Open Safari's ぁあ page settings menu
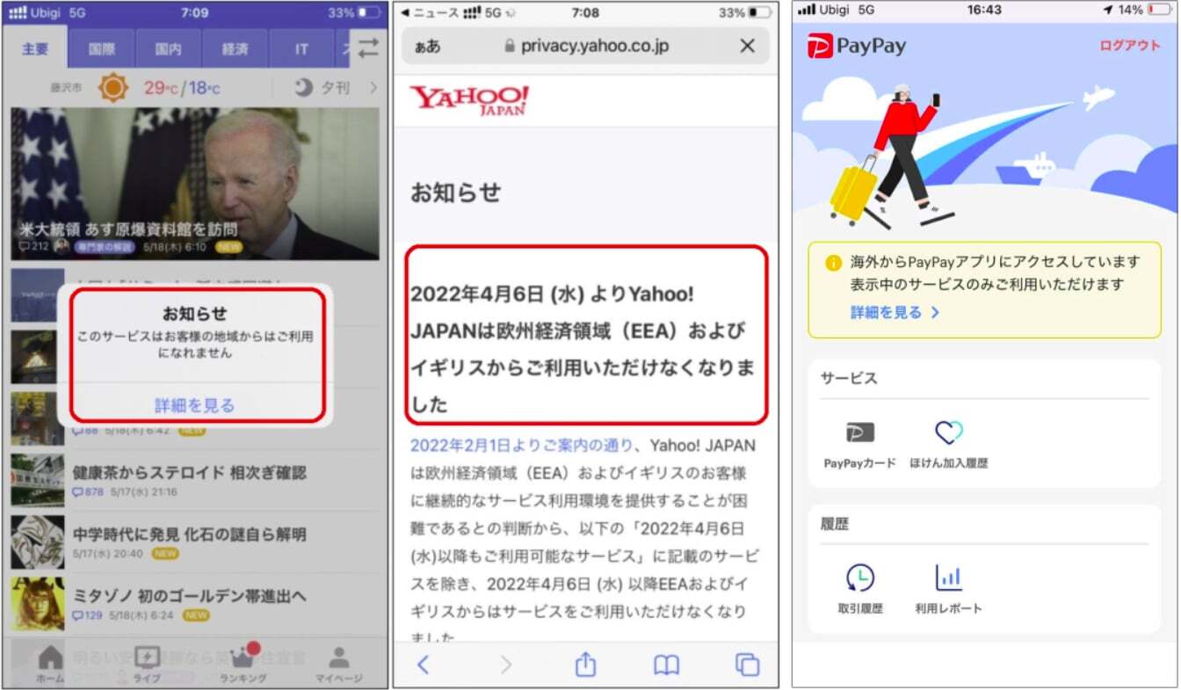1181x690 pixels. [428, 47]
